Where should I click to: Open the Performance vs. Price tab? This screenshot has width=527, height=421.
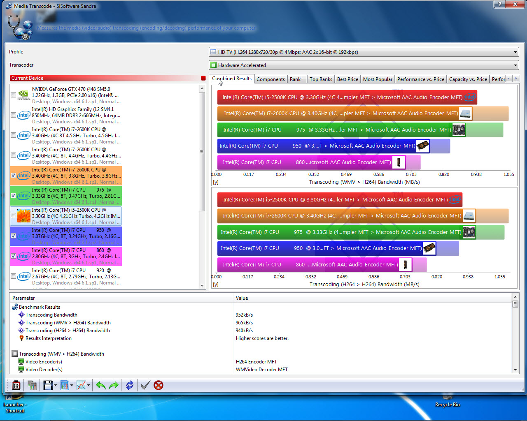(421, 79)
